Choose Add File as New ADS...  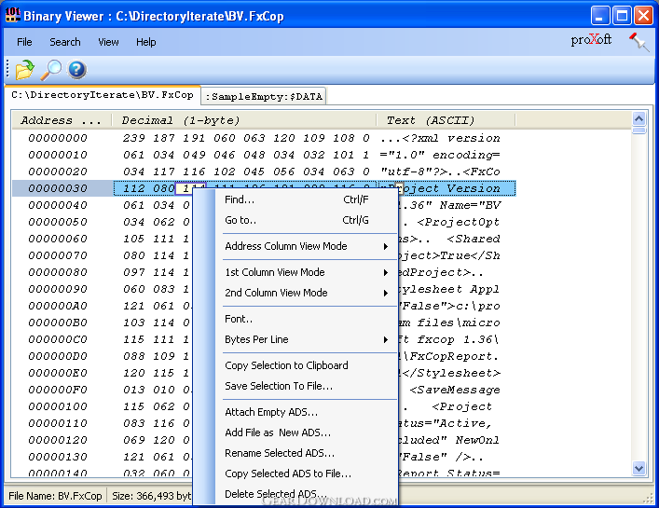coord(295,432)
